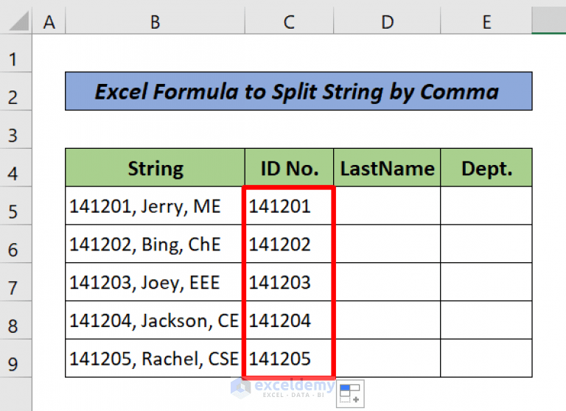The width and height of the screenshot is (566, 411).
Task: Select empty LastName cell in Jerry's row
Action: pos(387,205)
